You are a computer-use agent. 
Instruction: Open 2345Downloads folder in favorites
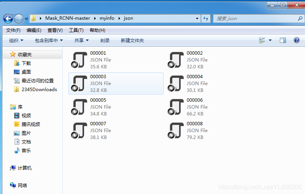coord(39,89)
